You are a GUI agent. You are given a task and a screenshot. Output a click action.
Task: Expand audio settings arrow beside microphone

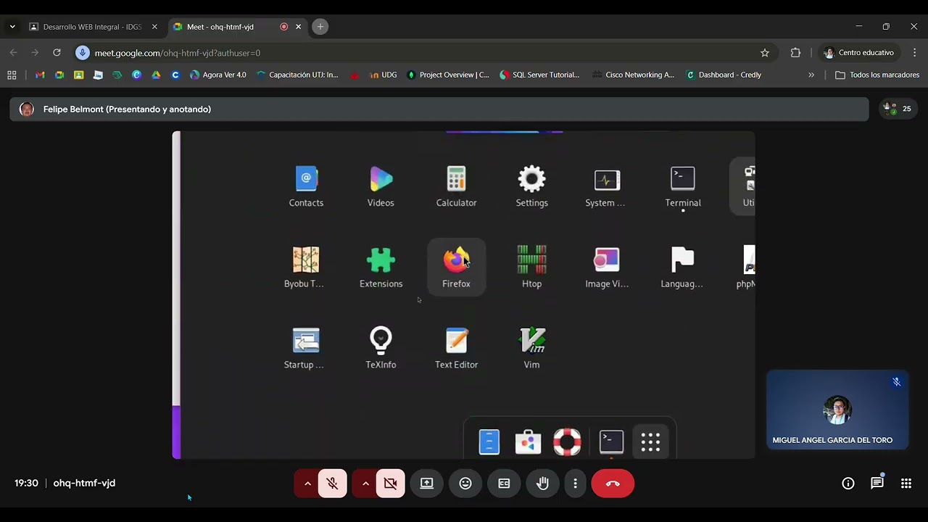[307, 484]
